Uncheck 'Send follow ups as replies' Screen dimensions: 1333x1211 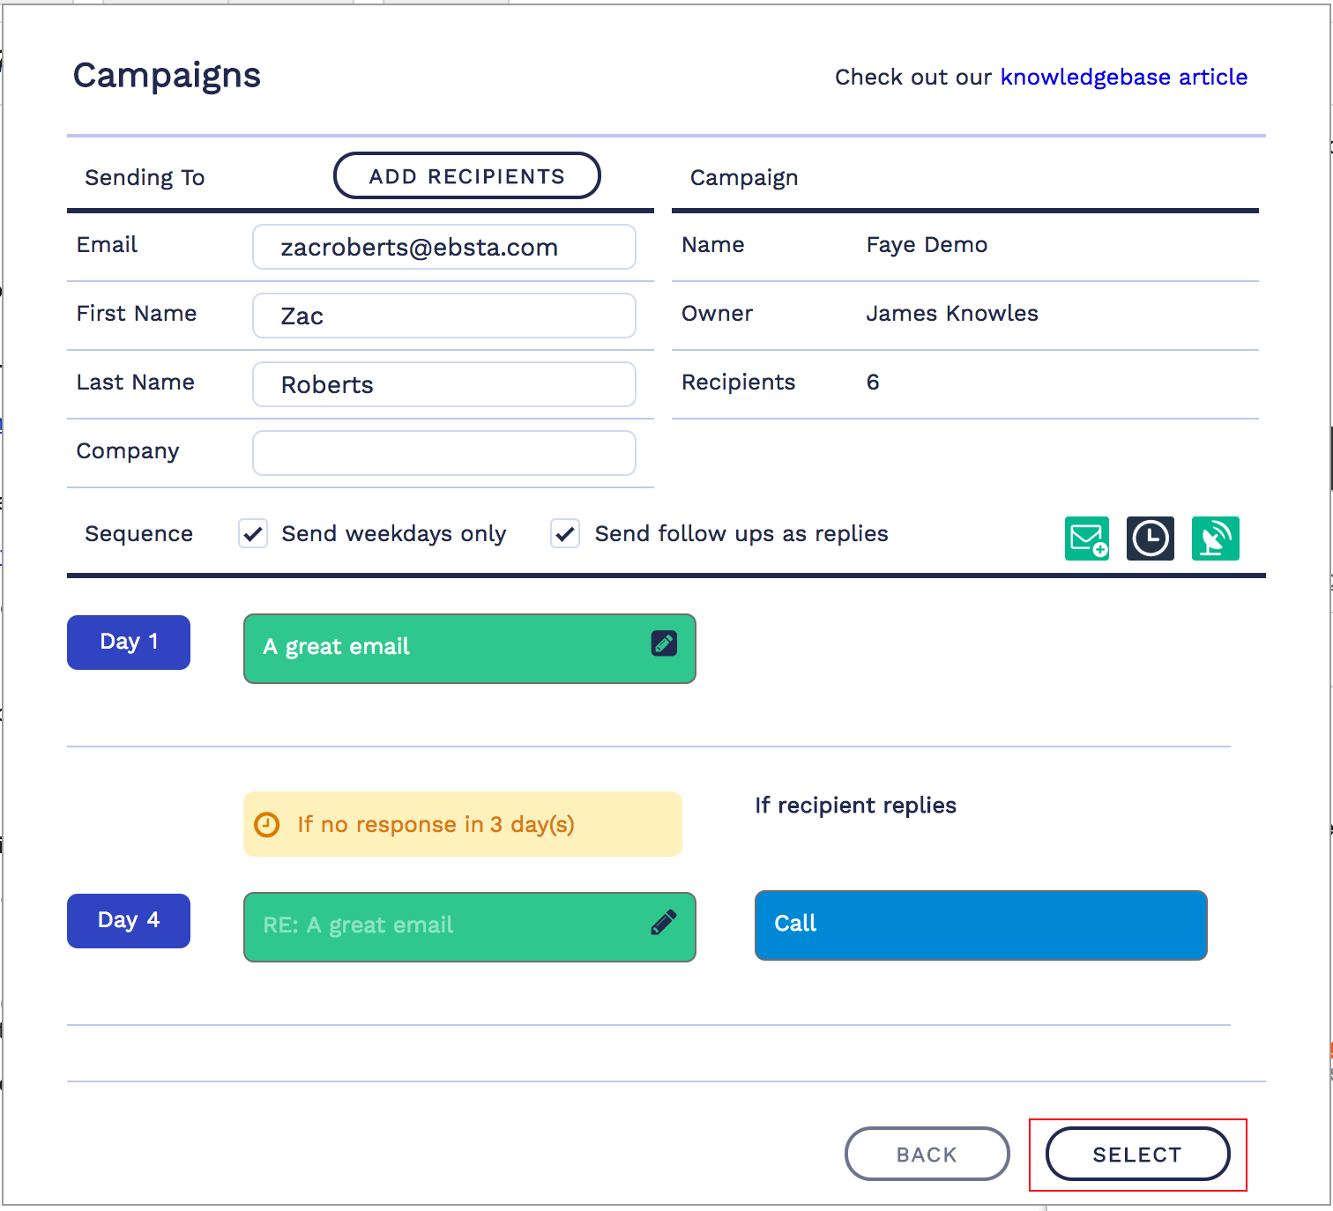coord(565,533)
